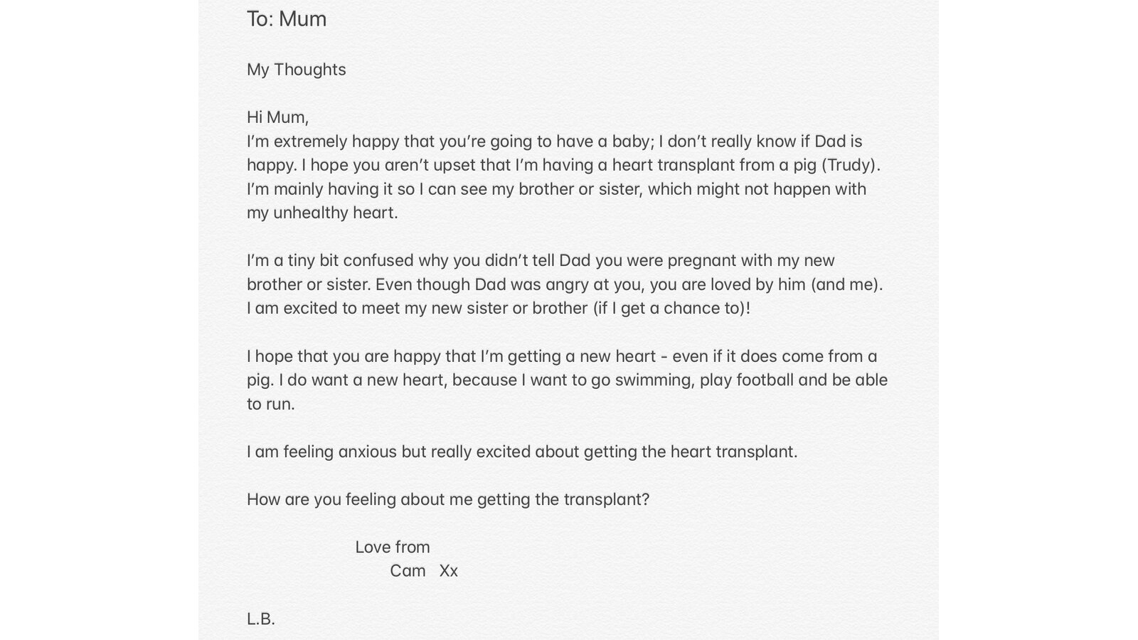Click the 'Love from' sign-off

(393, 547)
